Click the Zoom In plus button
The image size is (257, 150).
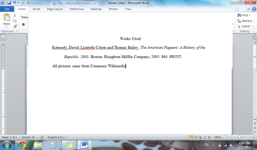254,138
